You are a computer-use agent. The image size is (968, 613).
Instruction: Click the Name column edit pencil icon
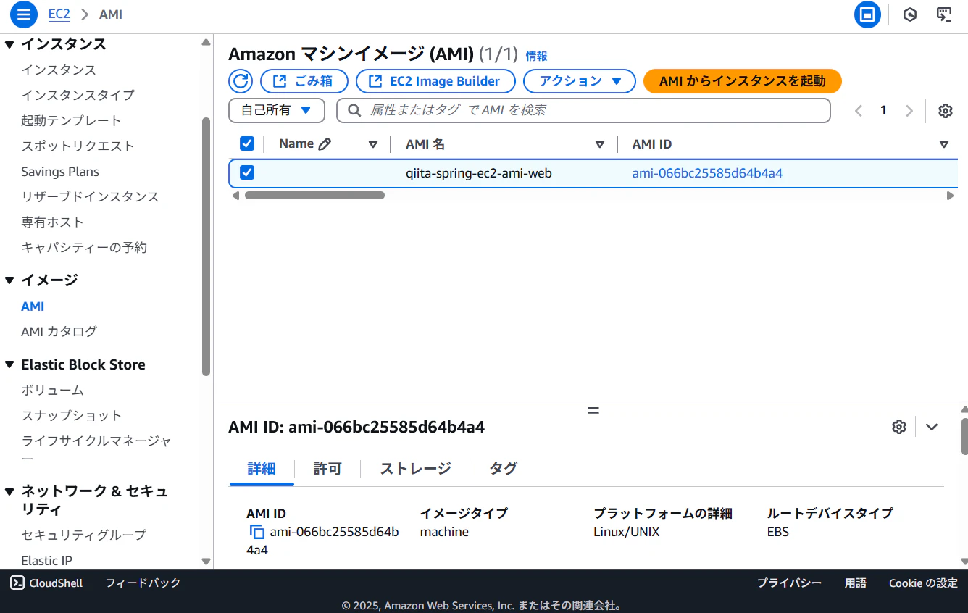pos(325,144)
